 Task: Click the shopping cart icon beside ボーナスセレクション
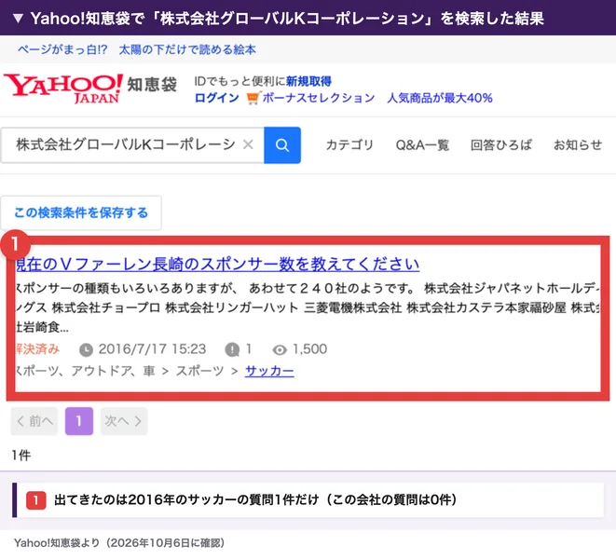point(253,98)
